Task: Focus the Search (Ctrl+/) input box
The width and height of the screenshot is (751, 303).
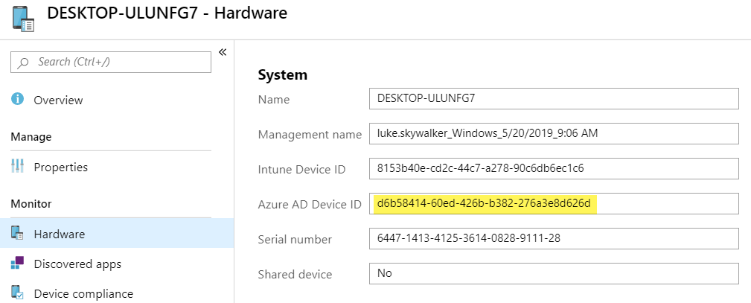Action: 119,63
